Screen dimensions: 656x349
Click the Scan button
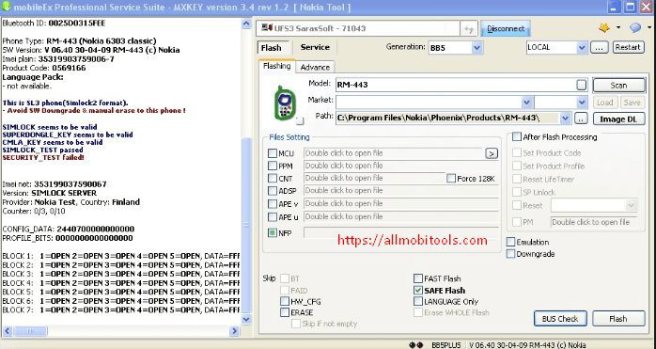click(618, 85)
